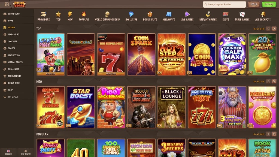Open Crack More Piggy Banks game

point(50,55)
